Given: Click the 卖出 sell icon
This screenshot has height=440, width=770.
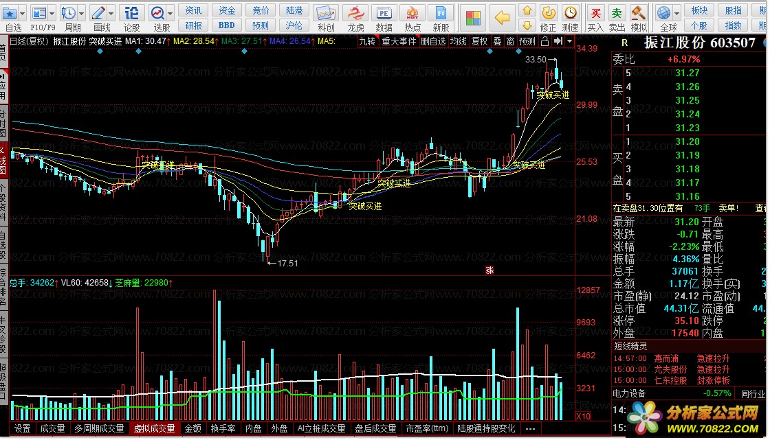Looking at the screenshot, I should [x=617, y=13].
